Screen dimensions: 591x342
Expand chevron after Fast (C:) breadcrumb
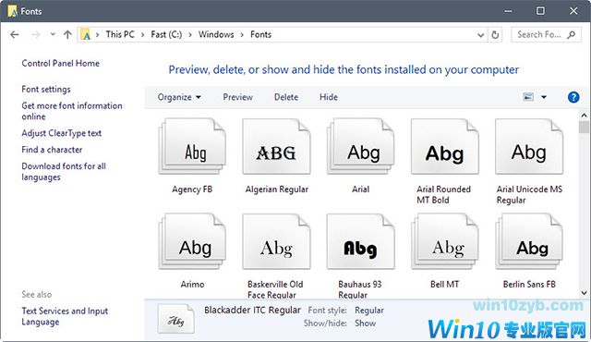click(x=190, y=35)
